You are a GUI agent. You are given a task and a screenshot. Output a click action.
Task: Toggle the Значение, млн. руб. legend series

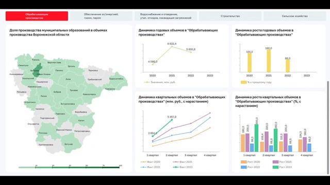point(160,82)
